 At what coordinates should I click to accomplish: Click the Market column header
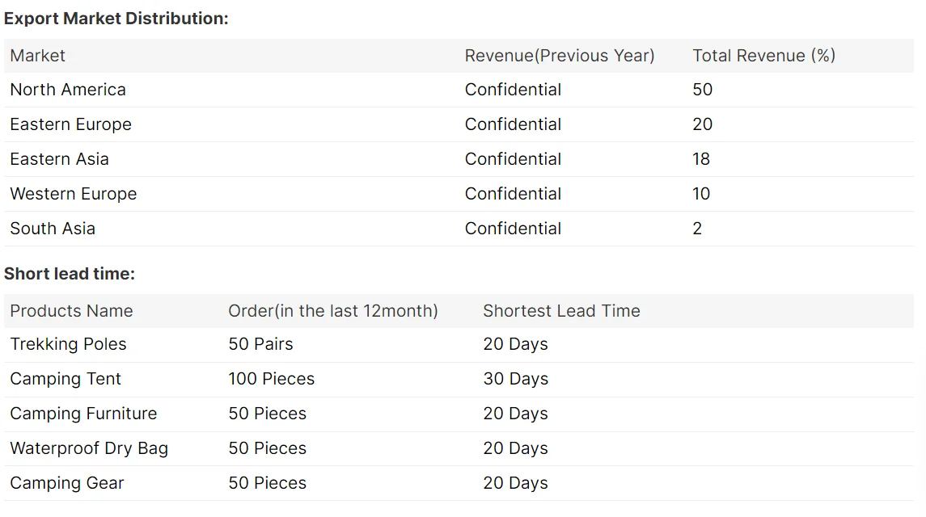37,56
